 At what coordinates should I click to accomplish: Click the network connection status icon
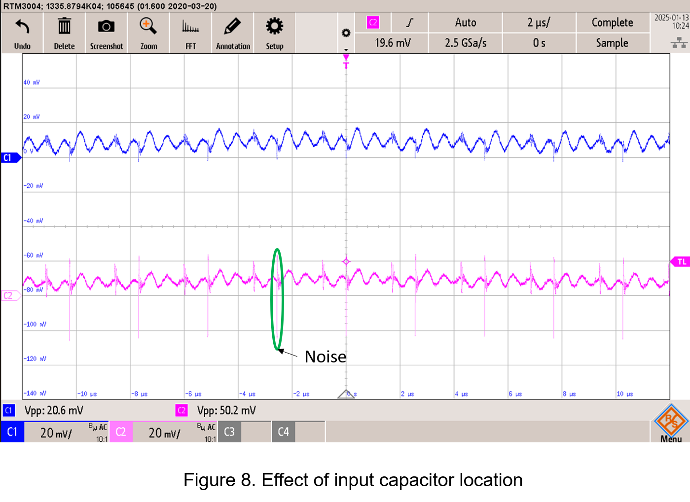(x=679, y=43)
